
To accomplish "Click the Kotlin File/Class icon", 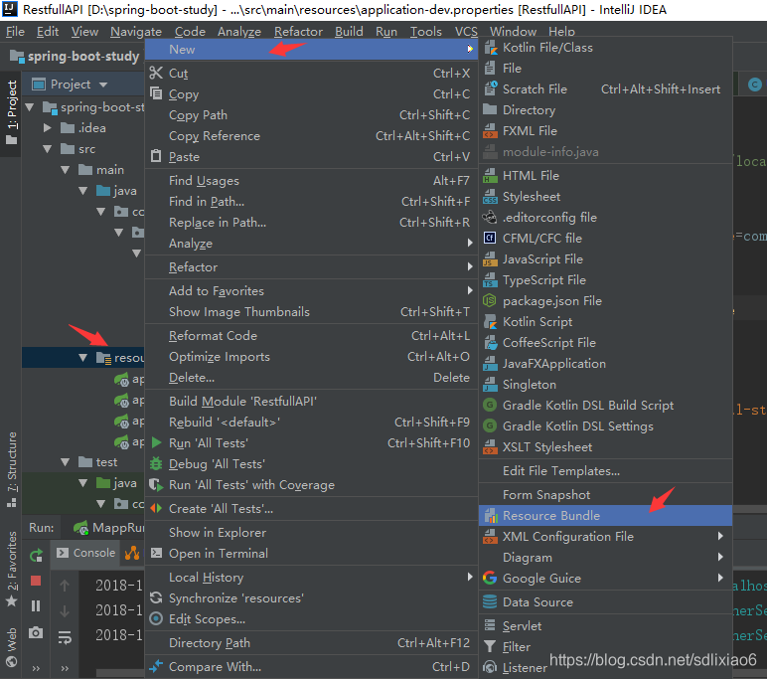I will (x=490, y=48).
